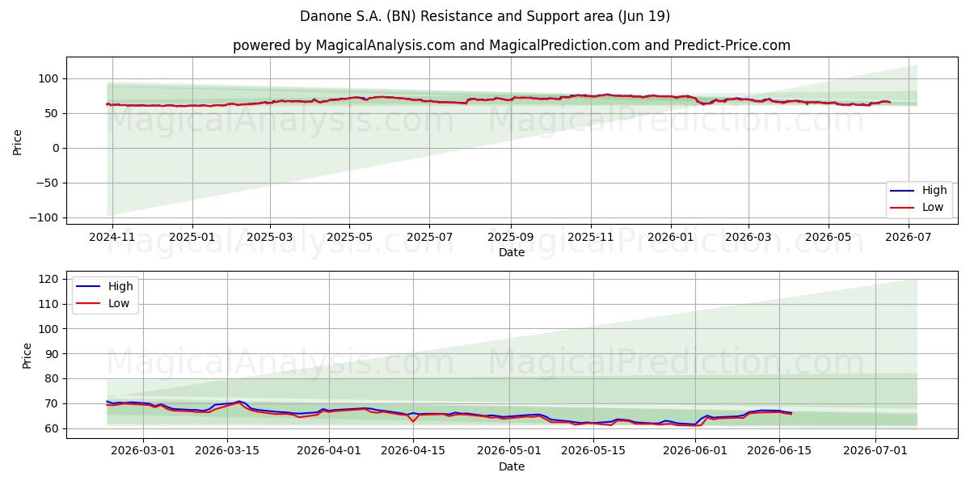The width and height of the screenshot is (970, 485).
Task: Click the '2025-11' date tick on the top chart
Action: pyautogui.click(x=591, y=237)
